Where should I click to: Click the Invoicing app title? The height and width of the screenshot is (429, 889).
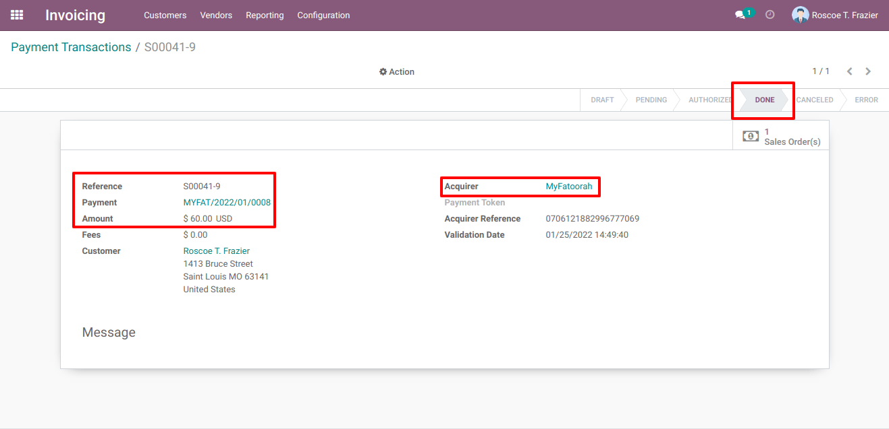(76, 15)
